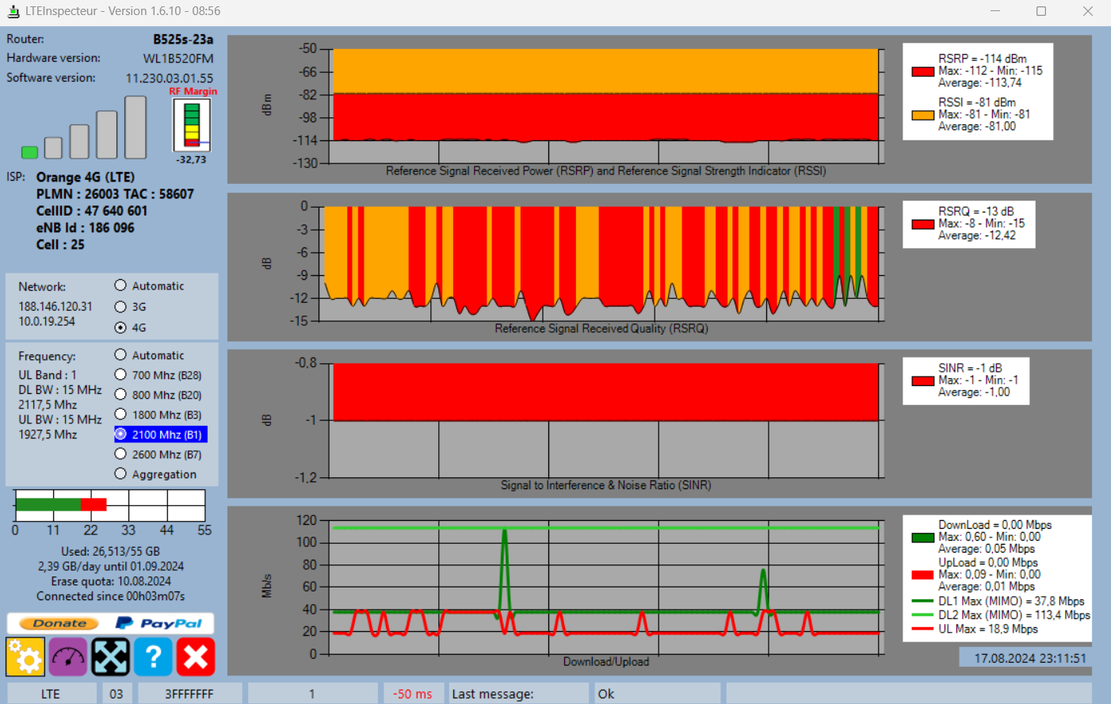
Task: Click the RSRP red legend swatch
Action: coord(922,71)
